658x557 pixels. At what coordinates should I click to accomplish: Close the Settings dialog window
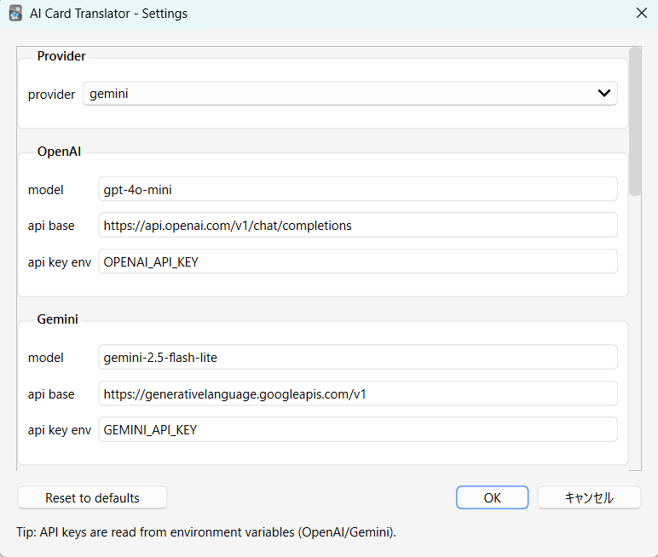(x=641, y=14)
